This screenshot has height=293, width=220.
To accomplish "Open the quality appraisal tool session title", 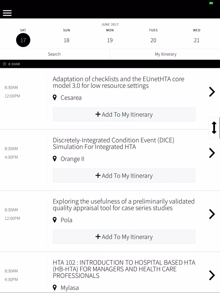I will tap(123, 205).
